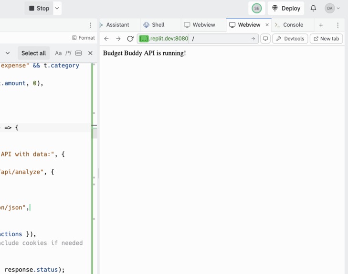348x274 pixels.
Task: Toggle whole word match option
Action: tap(78, 53)
